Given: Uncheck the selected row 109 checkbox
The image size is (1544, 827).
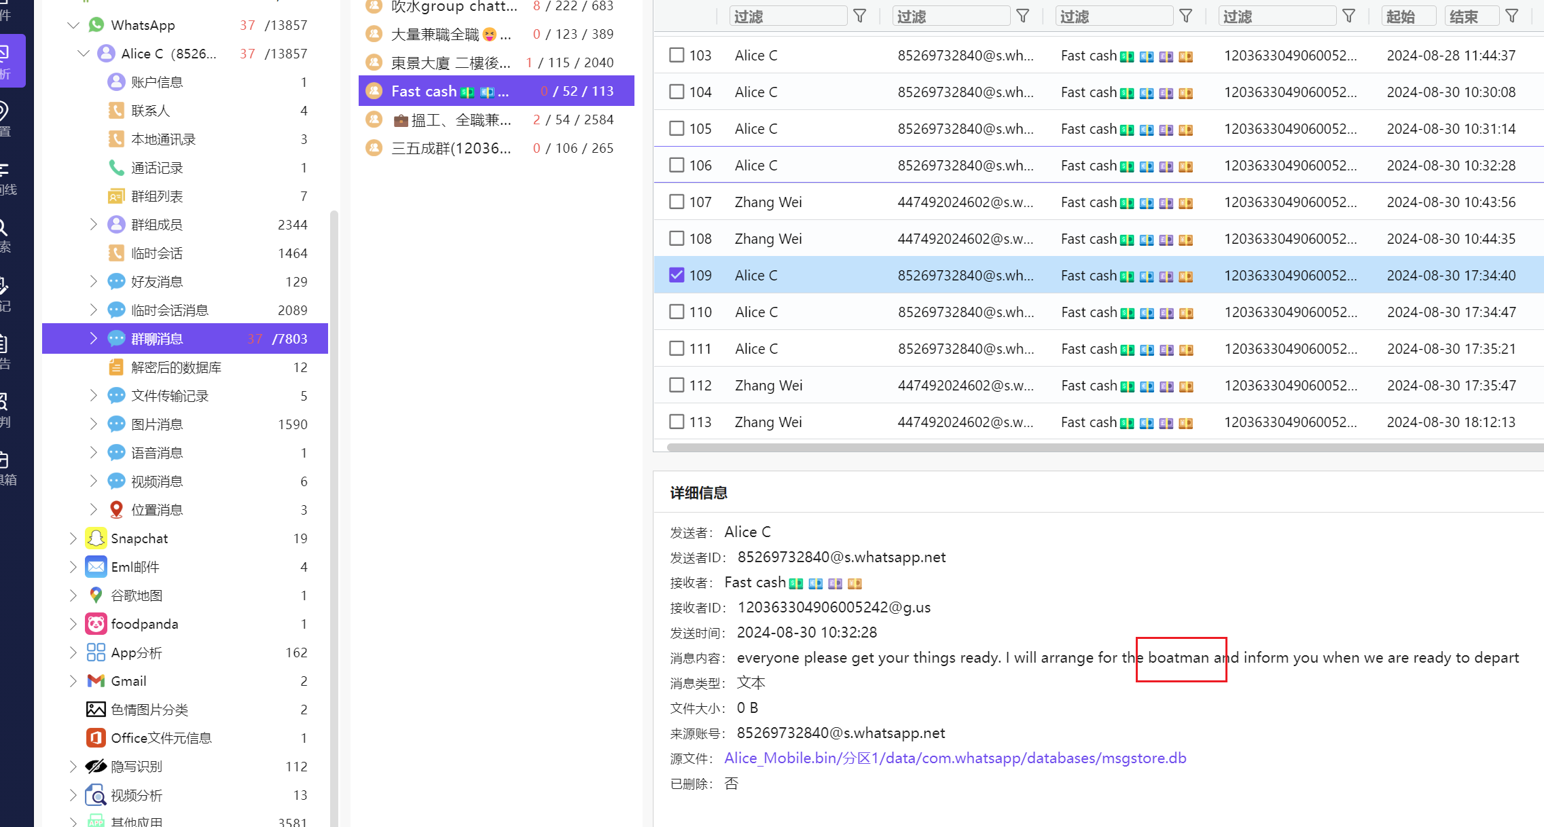Looking at the screenshot, I should pyautogui.click(x=677, y=275).
